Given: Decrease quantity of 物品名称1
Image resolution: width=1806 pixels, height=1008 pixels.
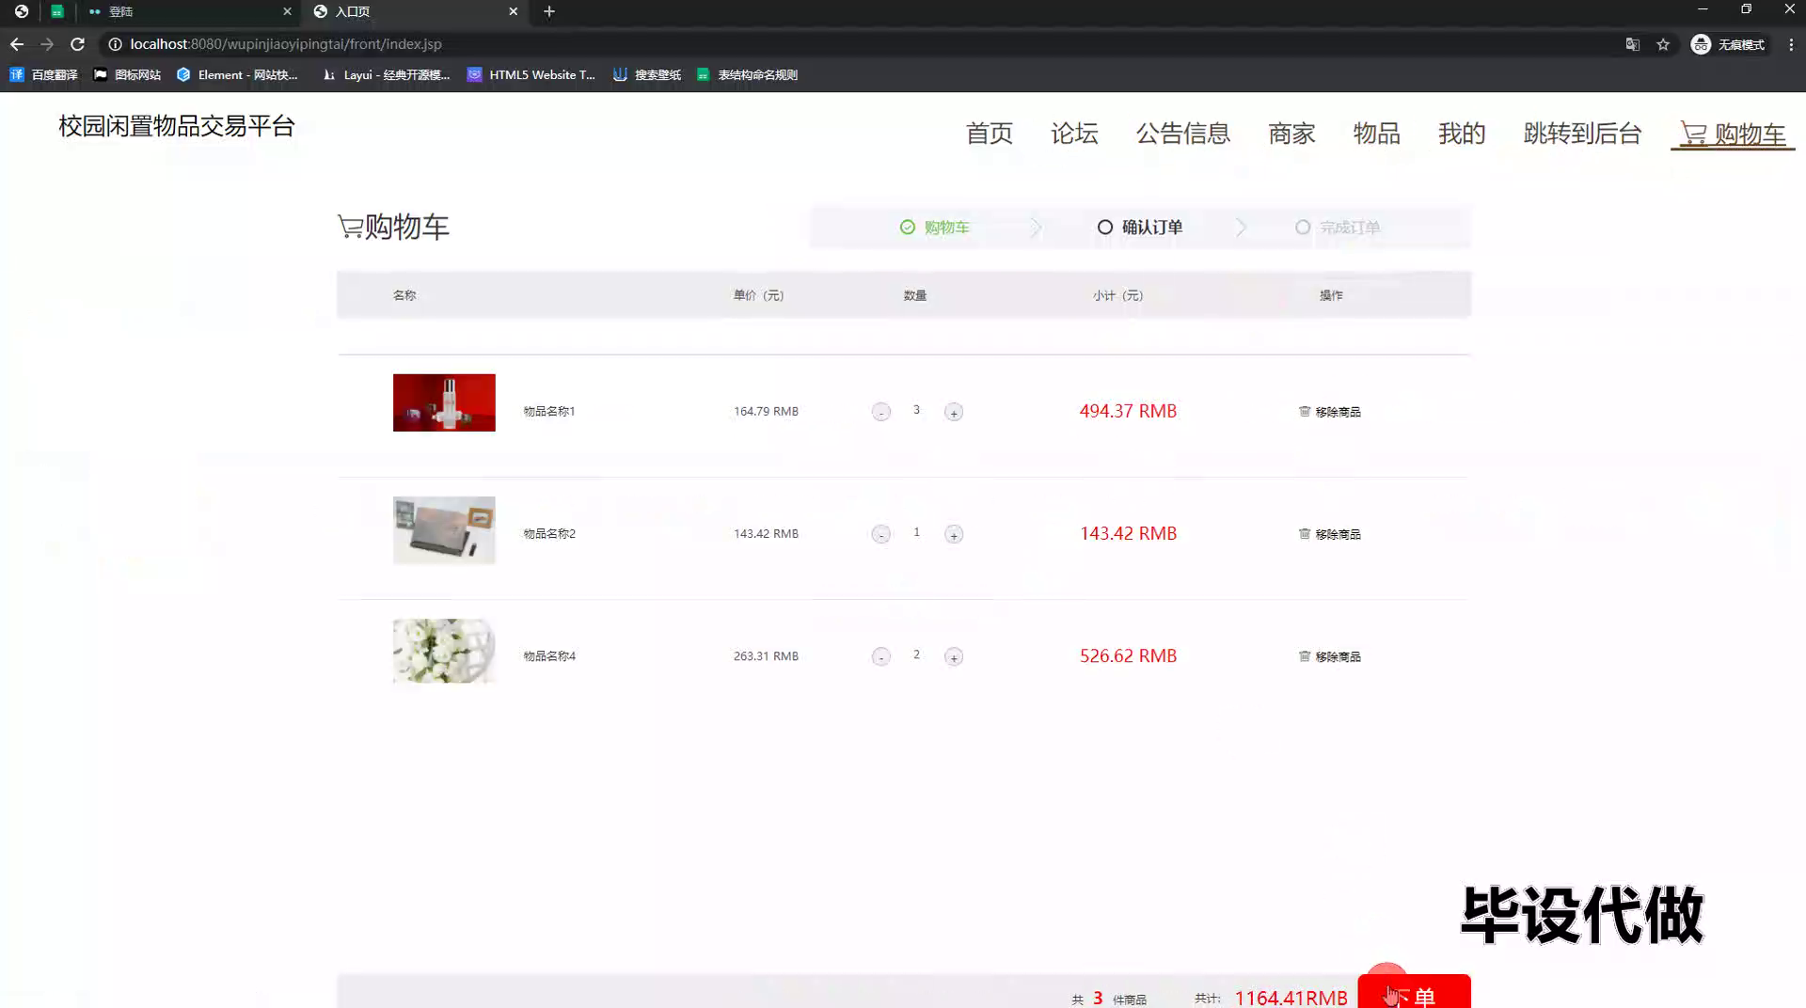Looking at the screenshot, I should coord(880,412).
